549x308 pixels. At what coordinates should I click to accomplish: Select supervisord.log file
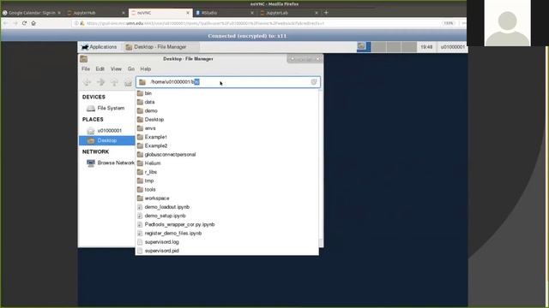226,242
